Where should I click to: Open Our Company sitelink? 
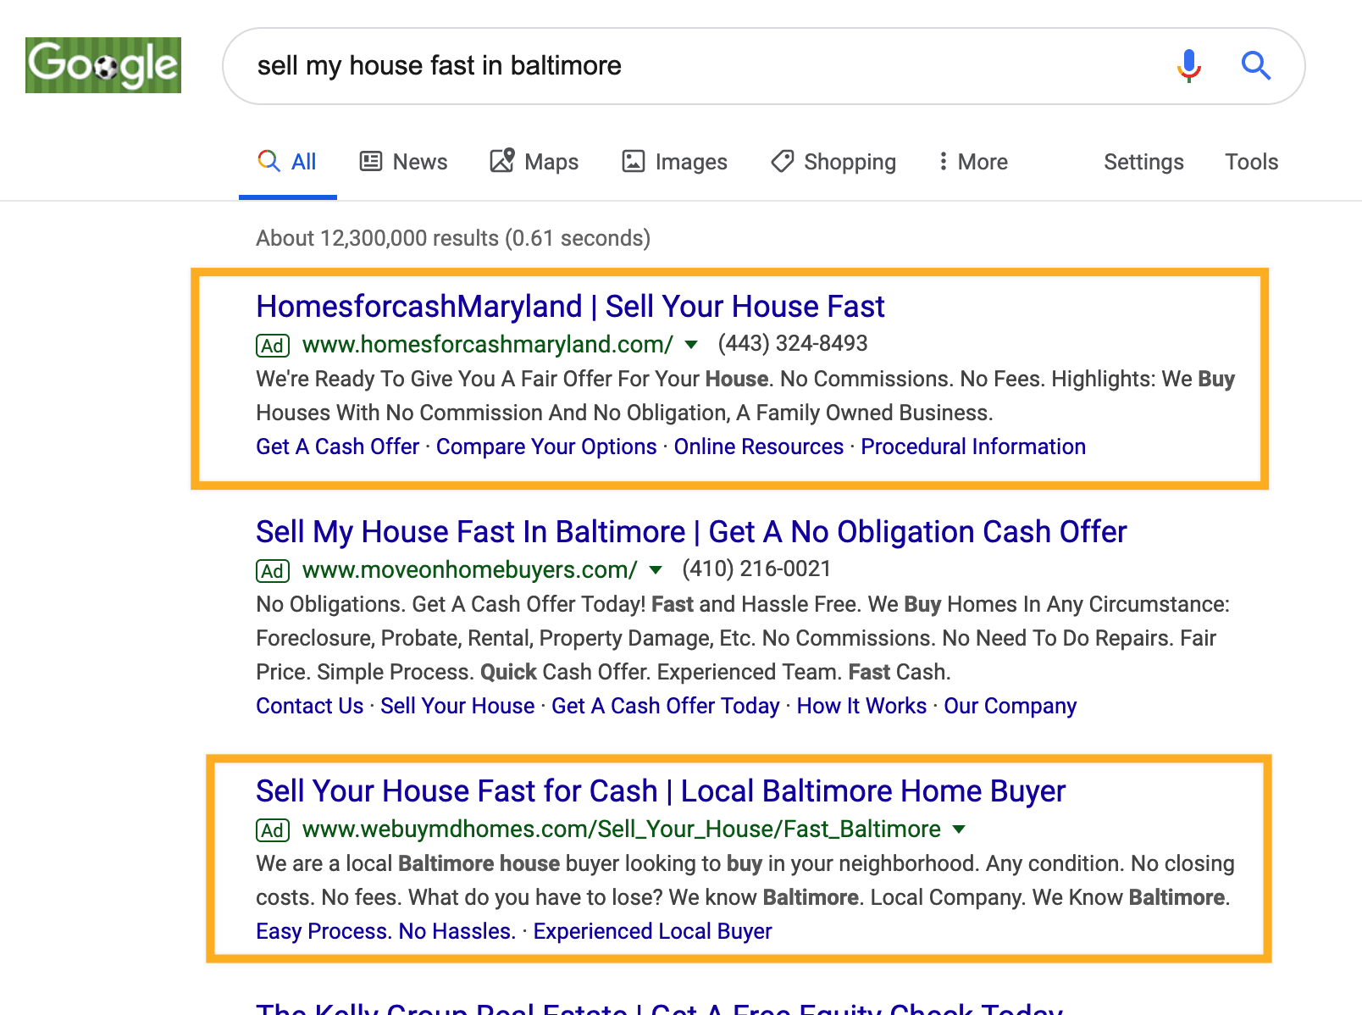coord(1010,706)
